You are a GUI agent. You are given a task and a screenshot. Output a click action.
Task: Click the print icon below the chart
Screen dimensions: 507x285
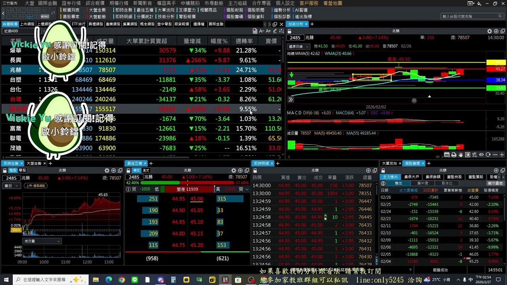tap(454, 155)
